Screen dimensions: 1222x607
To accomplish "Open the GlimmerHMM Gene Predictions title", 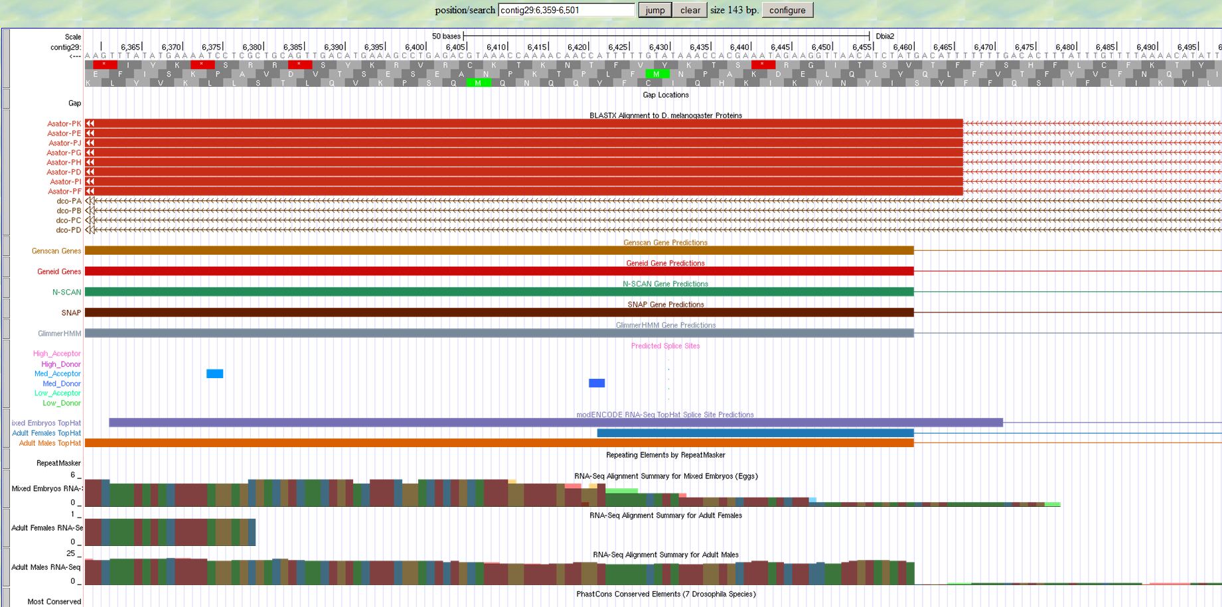I will [x=666, y=325].
